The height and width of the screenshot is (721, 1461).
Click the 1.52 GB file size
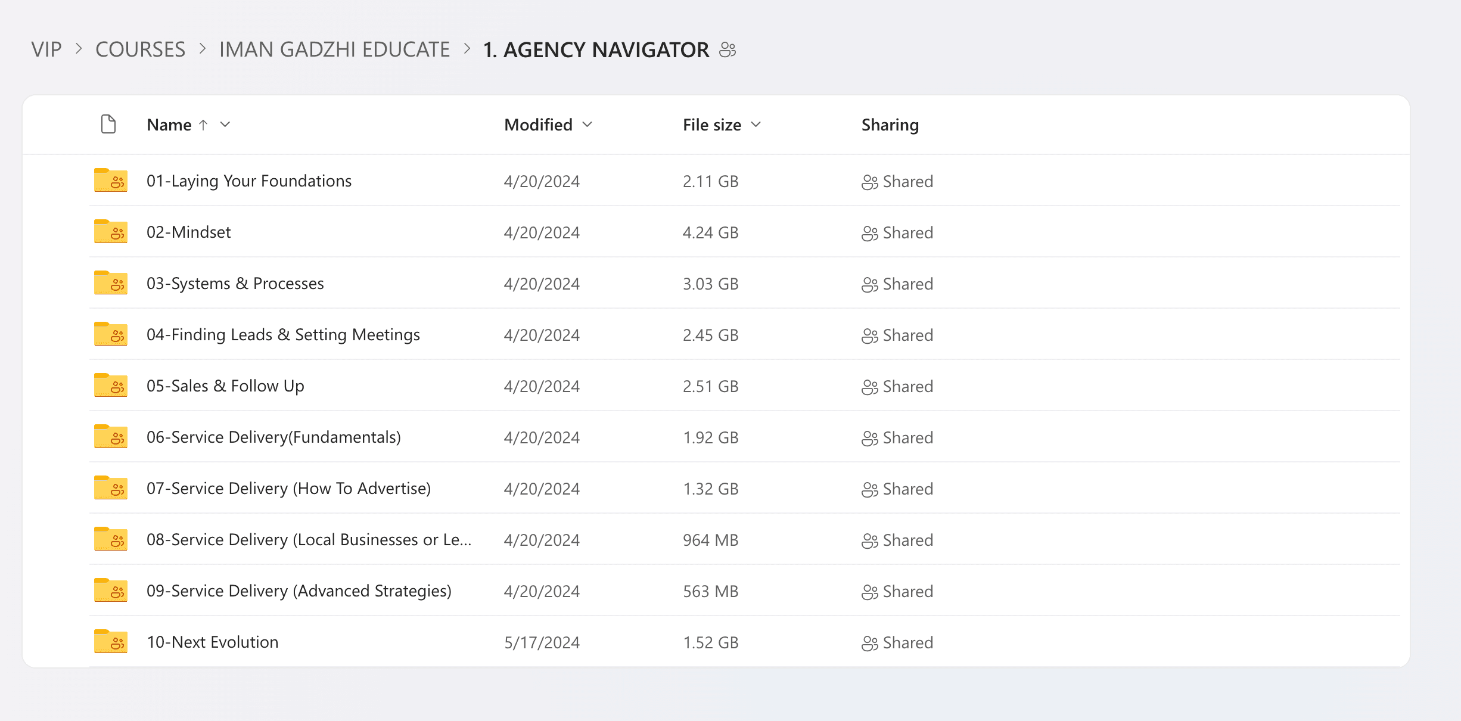coord(710,642)
